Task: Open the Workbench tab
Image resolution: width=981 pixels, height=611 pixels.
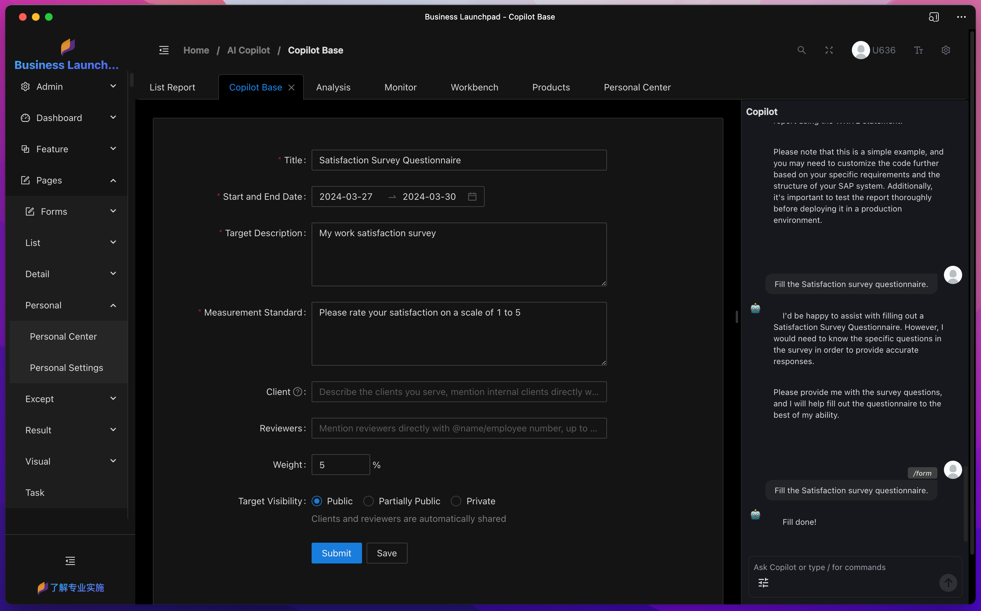Action: click(474, 87)
